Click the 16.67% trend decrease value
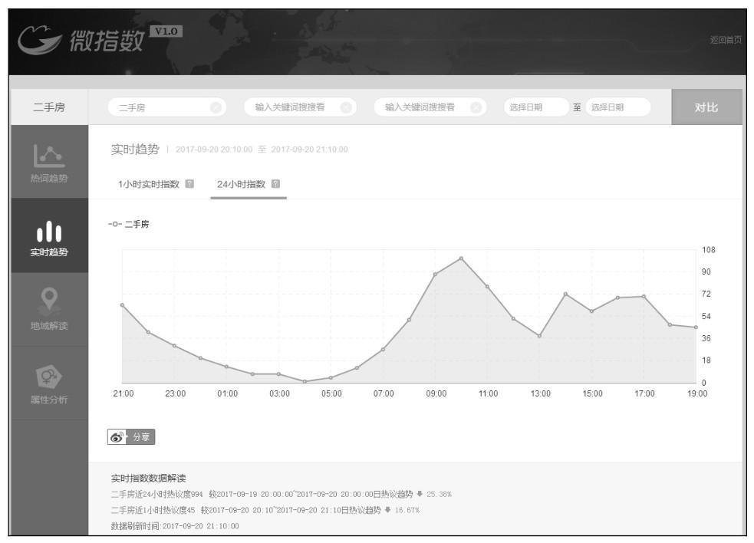This screenshot has width=754, height=543. [x=407, y=510]
